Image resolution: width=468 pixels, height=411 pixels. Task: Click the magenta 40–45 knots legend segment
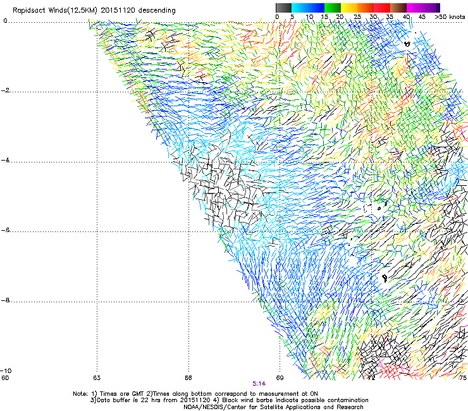(x=415, y=8)
